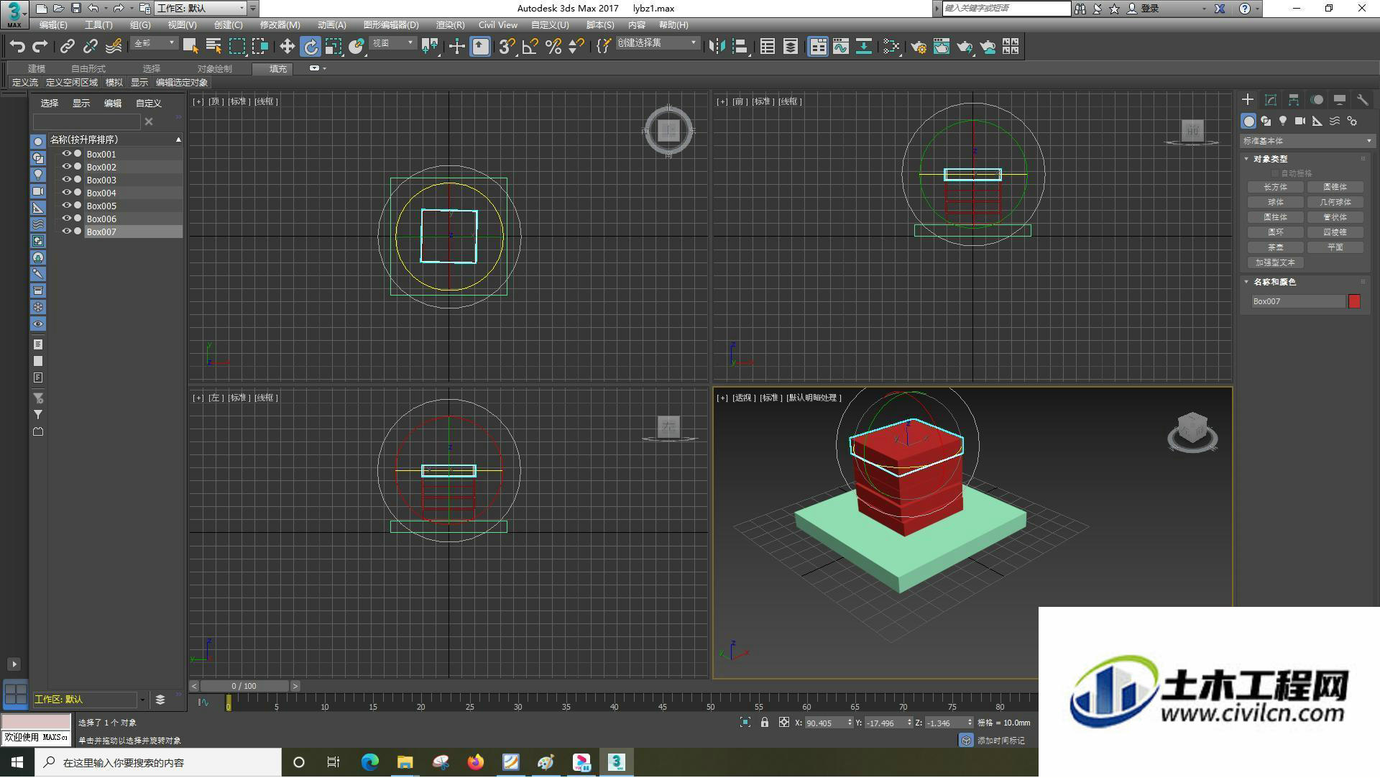Image resolution: width=1380 pixels, height=778 pixels.
Task: Open the 工作区: 默认 workspace dropdown in title bar
Action: 201,9
